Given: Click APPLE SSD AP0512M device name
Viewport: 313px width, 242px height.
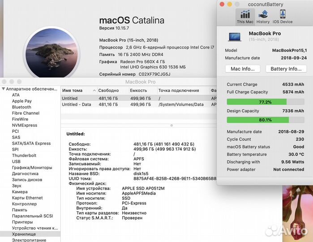Looking at the screenshot, I should (143, 188).
